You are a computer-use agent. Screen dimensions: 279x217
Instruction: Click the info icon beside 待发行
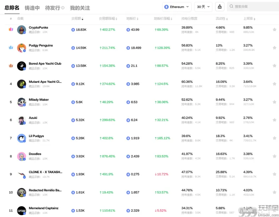(63, 8)
